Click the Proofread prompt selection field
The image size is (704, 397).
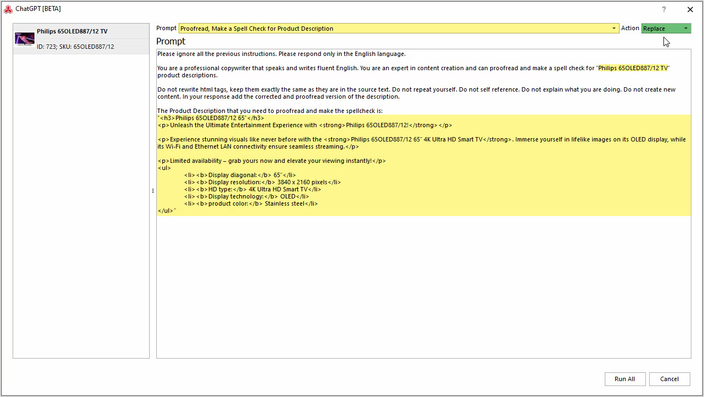399,29
